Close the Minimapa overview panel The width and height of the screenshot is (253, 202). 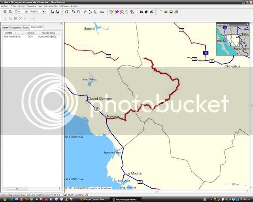(x=247, y=24)
